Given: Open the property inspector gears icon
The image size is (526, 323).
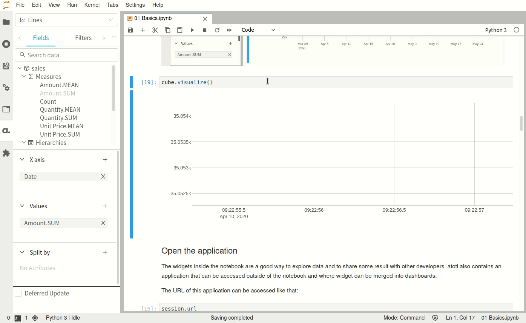Looking at the screenshot, I should pyautogui.click(x=6, y=88).
